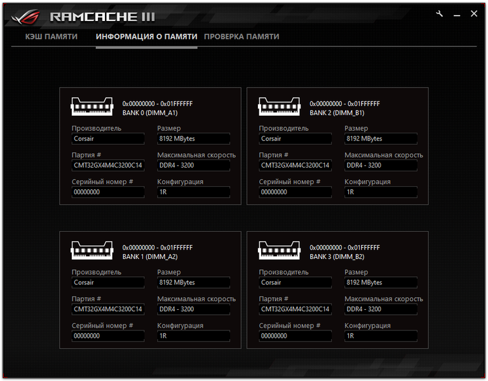Click the serial number field in BANK 1 (DIMM_A2)
The image size is (488, 381).
point(108,336)
